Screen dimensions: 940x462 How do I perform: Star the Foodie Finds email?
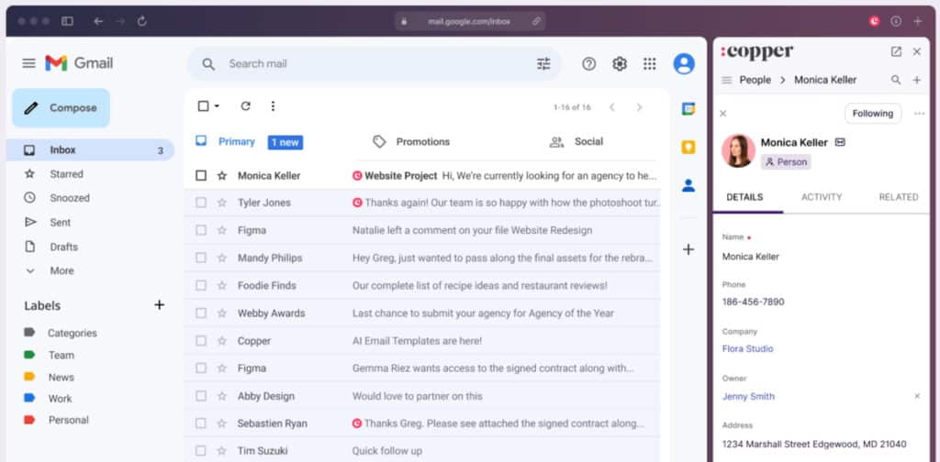222,285
